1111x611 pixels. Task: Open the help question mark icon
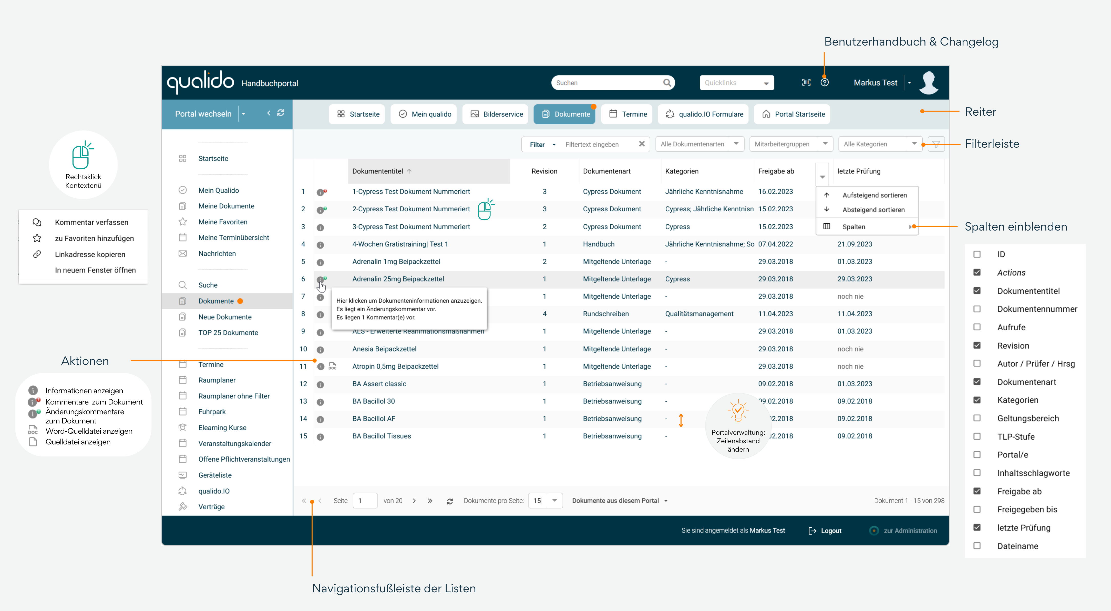824,83
